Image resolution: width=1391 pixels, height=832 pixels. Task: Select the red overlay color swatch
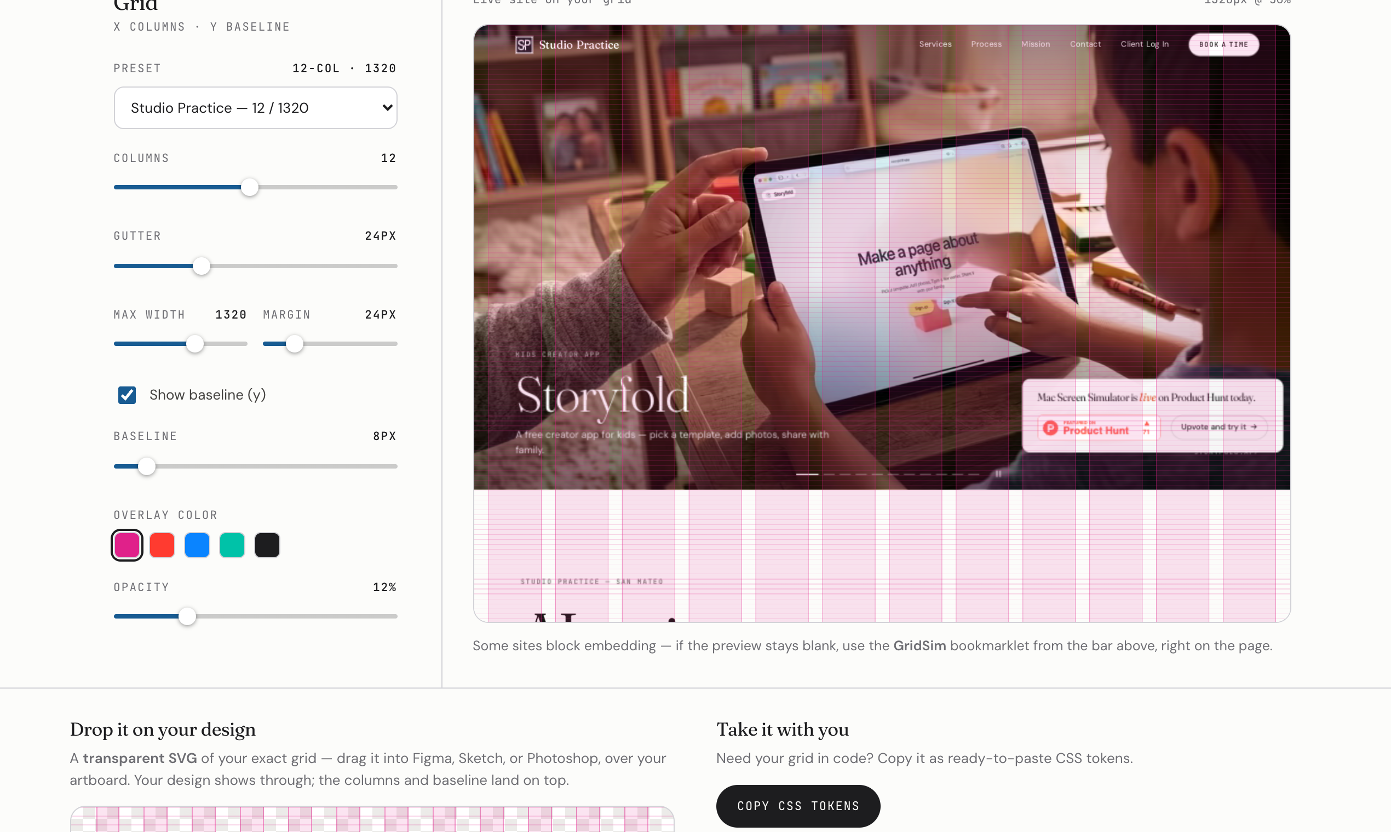click(162, 545)
